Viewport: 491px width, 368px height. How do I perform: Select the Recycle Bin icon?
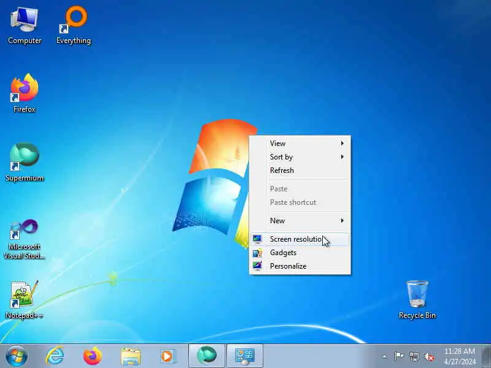(x=417, y=300)
